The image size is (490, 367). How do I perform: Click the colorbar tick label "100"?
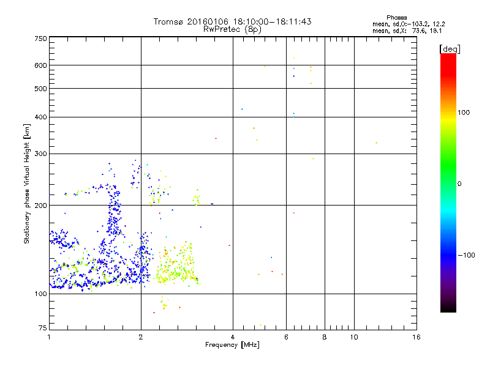tap(464, 113)
